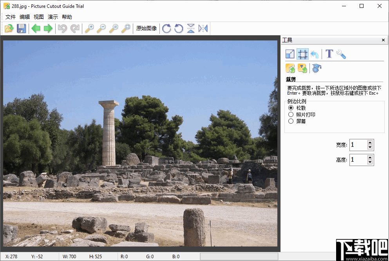Set actual size with equals magnifier

(114, 28)
